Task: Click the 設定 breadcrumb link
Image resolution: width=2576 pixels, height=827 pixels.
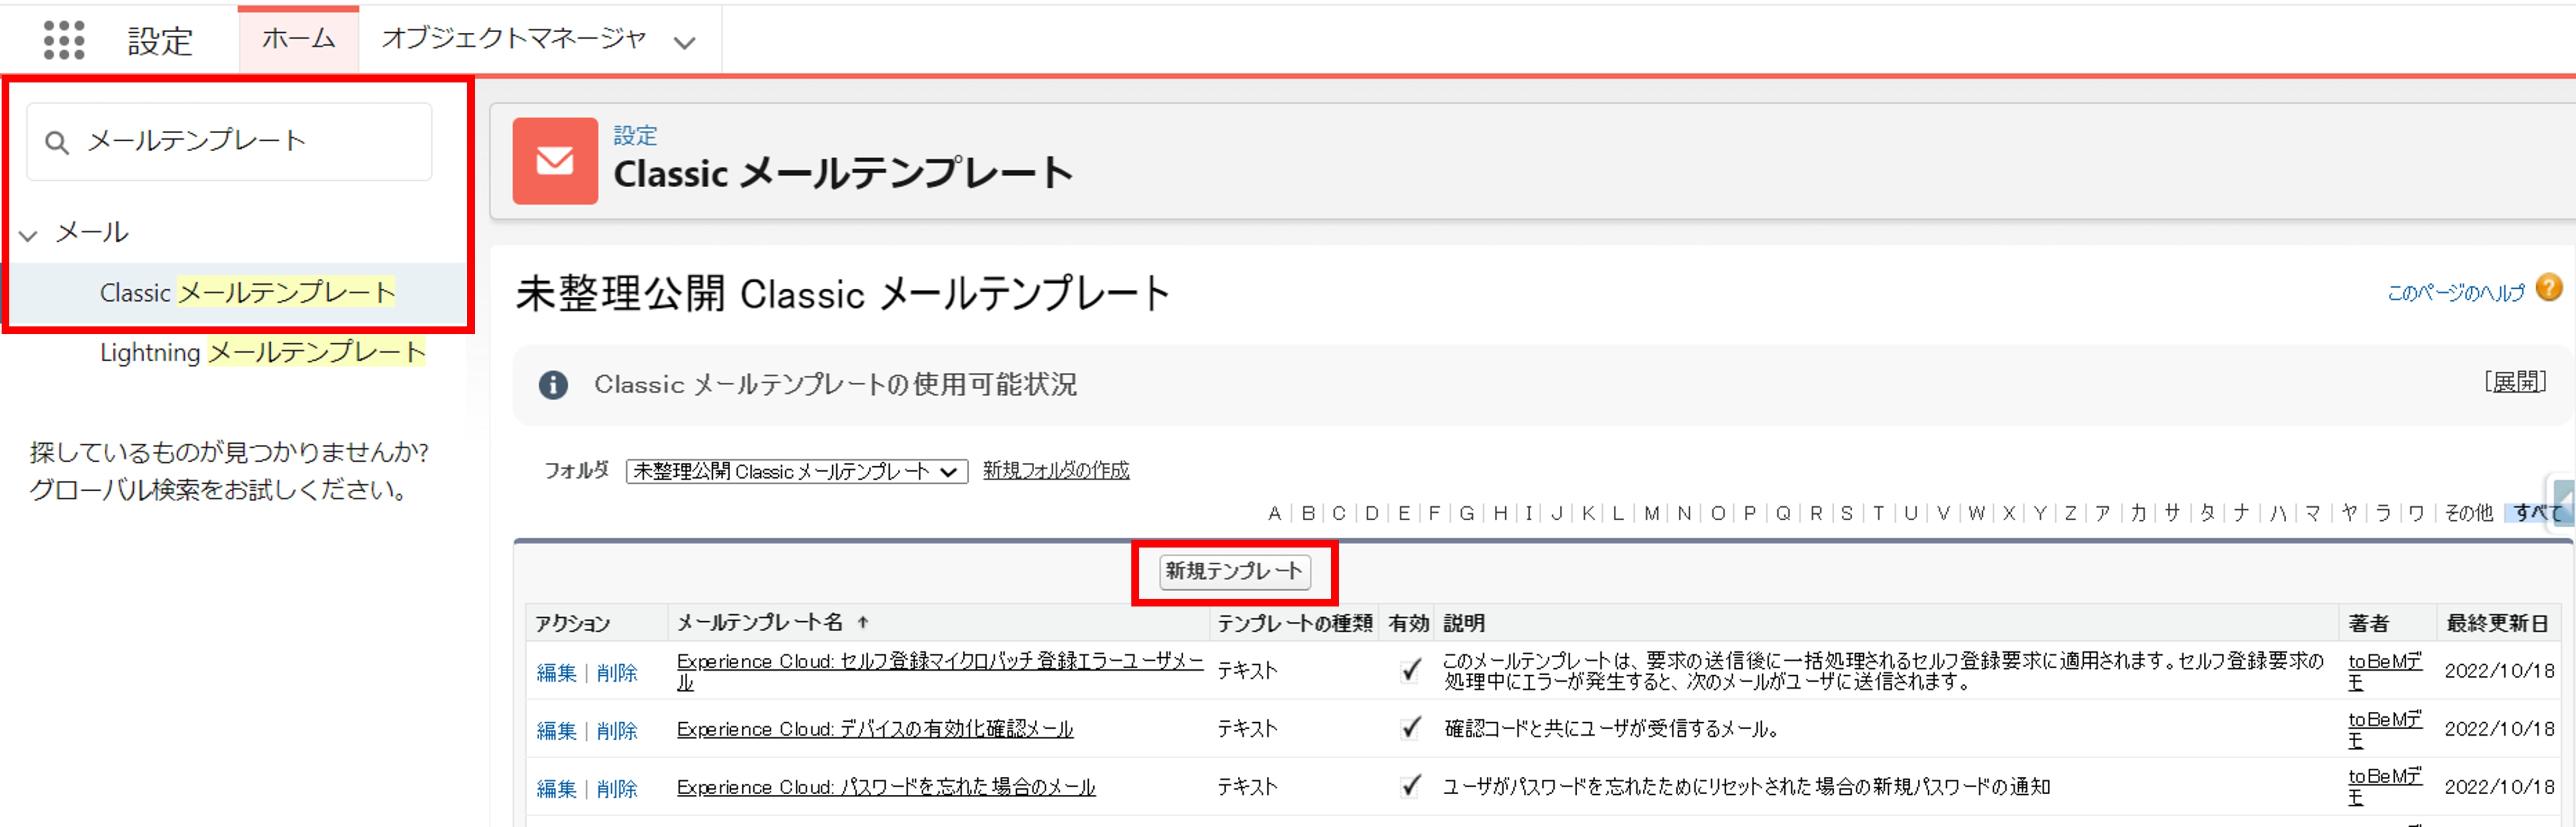Action: (635, 135)
